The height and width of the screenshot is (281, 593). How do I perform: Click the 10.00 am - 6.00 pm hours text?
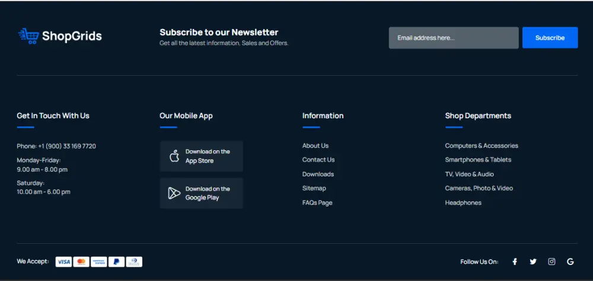[x=43, y=192]
